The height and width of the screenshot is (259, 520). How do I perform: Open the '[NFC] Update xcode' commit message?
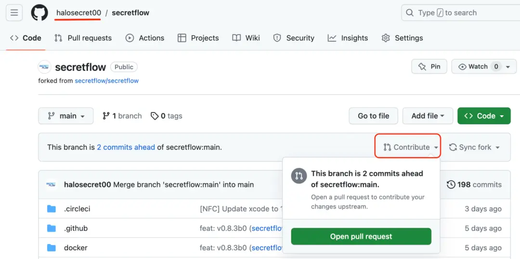coord(241,209)
